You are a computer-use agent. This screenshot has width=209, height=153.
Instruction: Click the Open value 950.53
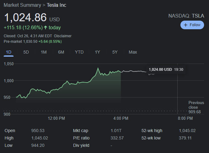coord(38,131)
